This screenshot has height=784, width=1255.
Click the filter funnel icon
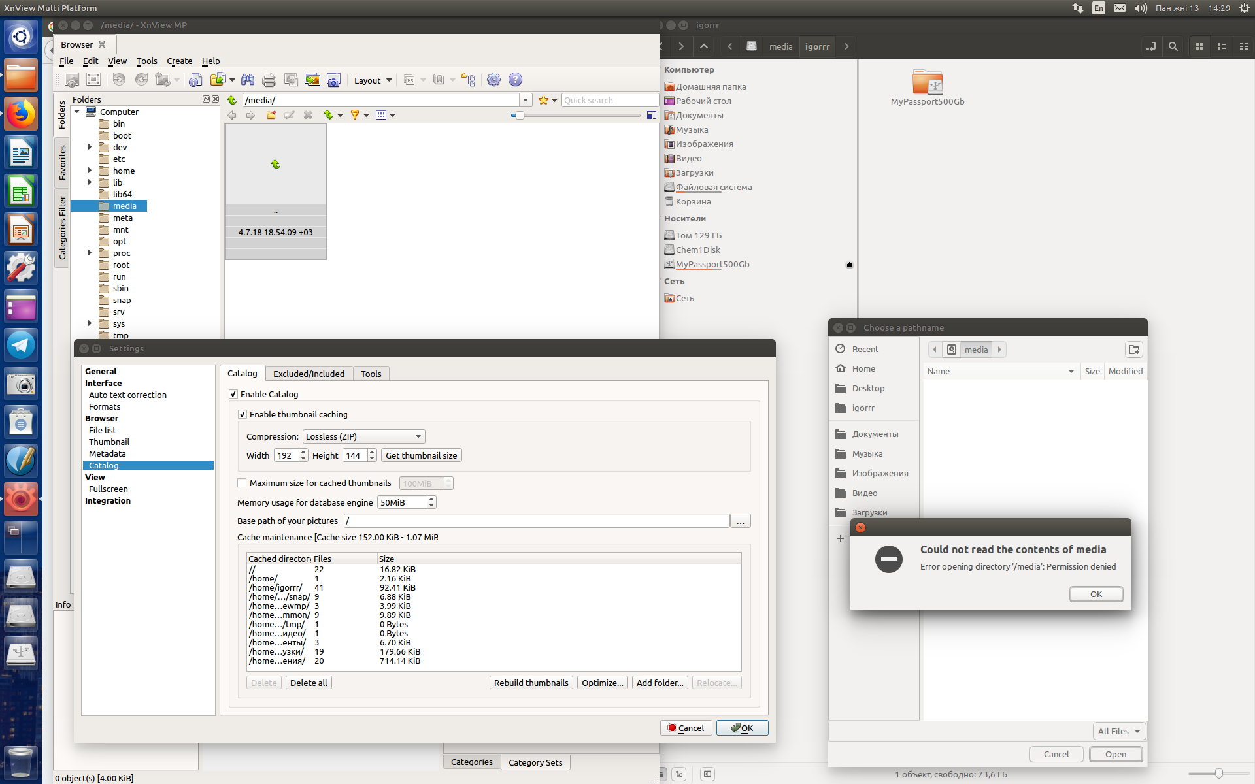click(x=355, y=115)
